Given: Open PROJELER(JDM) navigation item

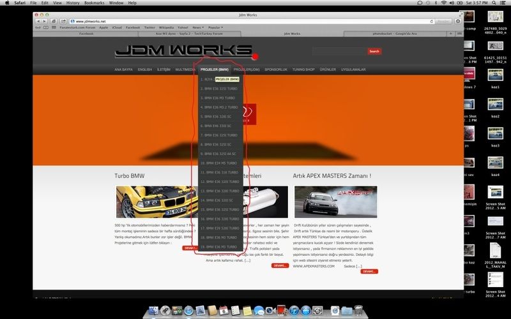Looking at the screenshot, I should point(247,70).
